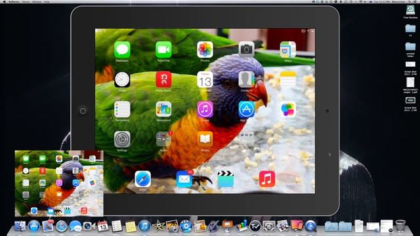
Task: Open Numbers chart icon in the Mac dock
Action: 241,226
